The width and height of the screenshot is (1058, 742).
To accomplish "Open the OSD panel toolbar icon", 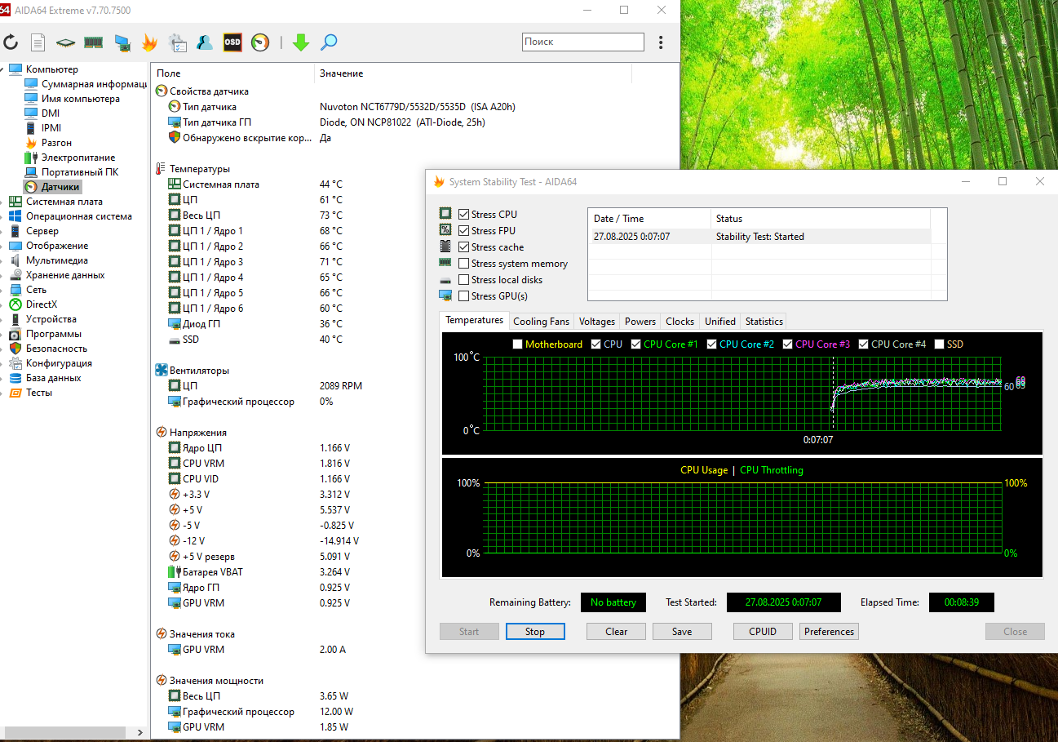I will pos(232,42).
